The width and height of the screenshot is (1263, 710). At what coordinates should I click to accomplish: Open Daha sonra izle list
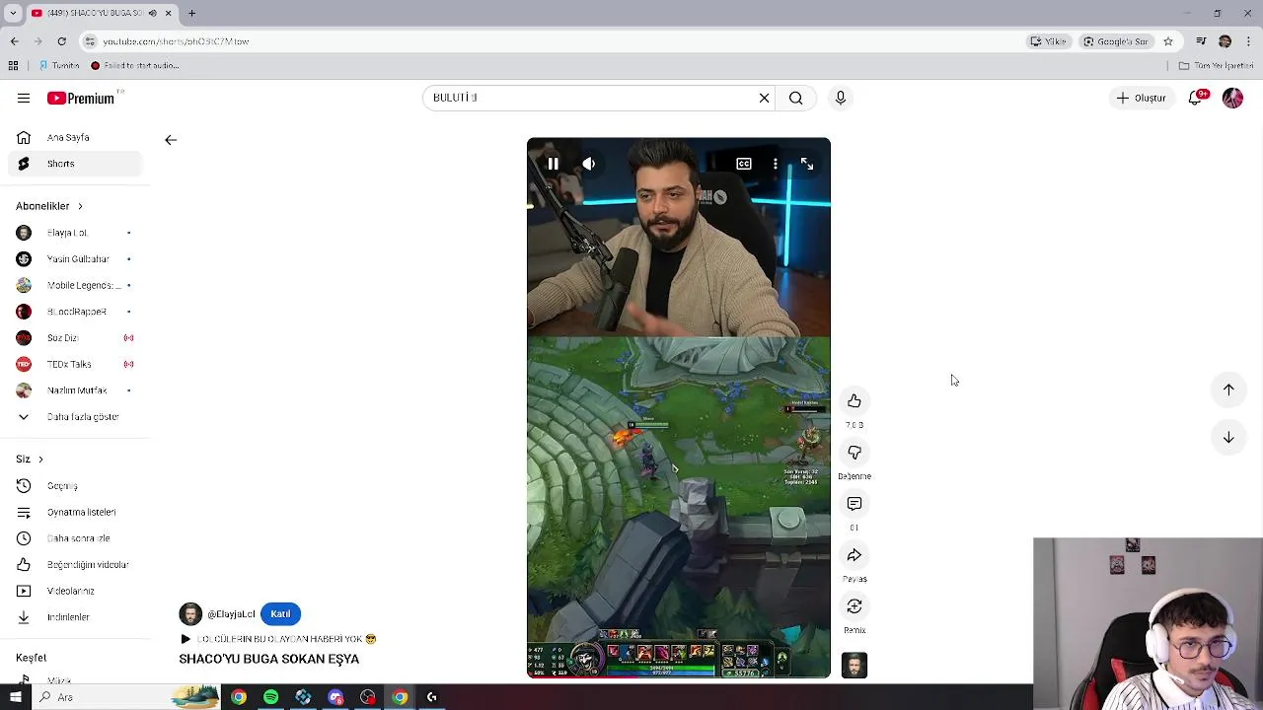(76, 538)
